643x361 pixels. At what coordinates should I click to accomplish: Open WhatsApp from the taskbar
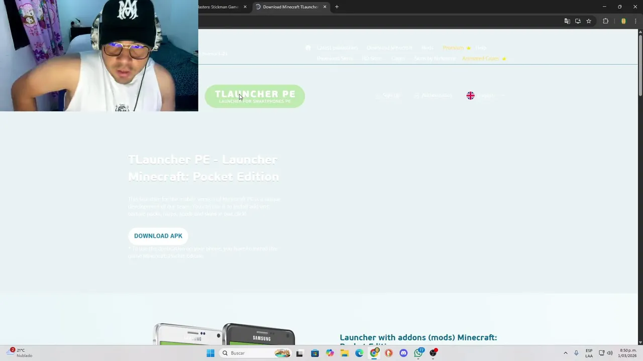[418, 353]
